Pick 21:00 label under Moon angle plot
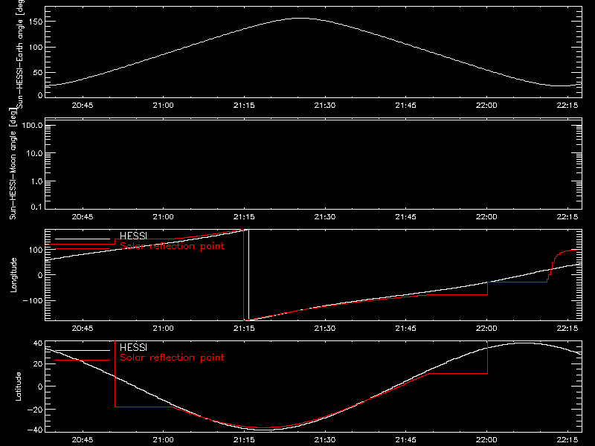This screenshot has width=595, height=446. pyautogui.click(x=163, y=217)
